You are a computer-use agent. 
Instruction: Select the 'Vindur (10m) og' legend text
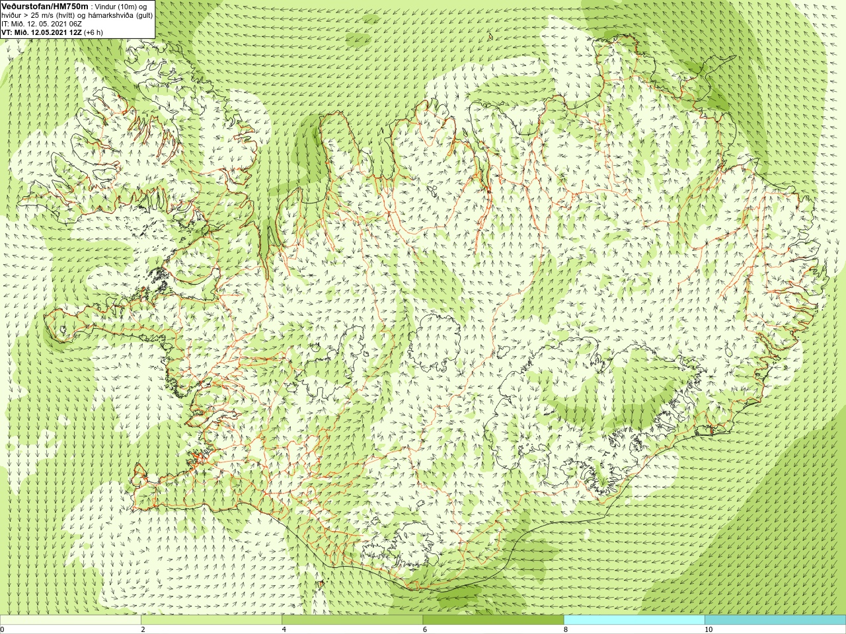pyautogui.click(x=122, y=7)
